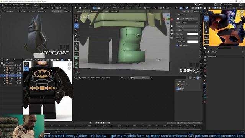Select the Sample tool in the image editor
The height and width of the screenshot is (138, 245).
tap(26, 64)
